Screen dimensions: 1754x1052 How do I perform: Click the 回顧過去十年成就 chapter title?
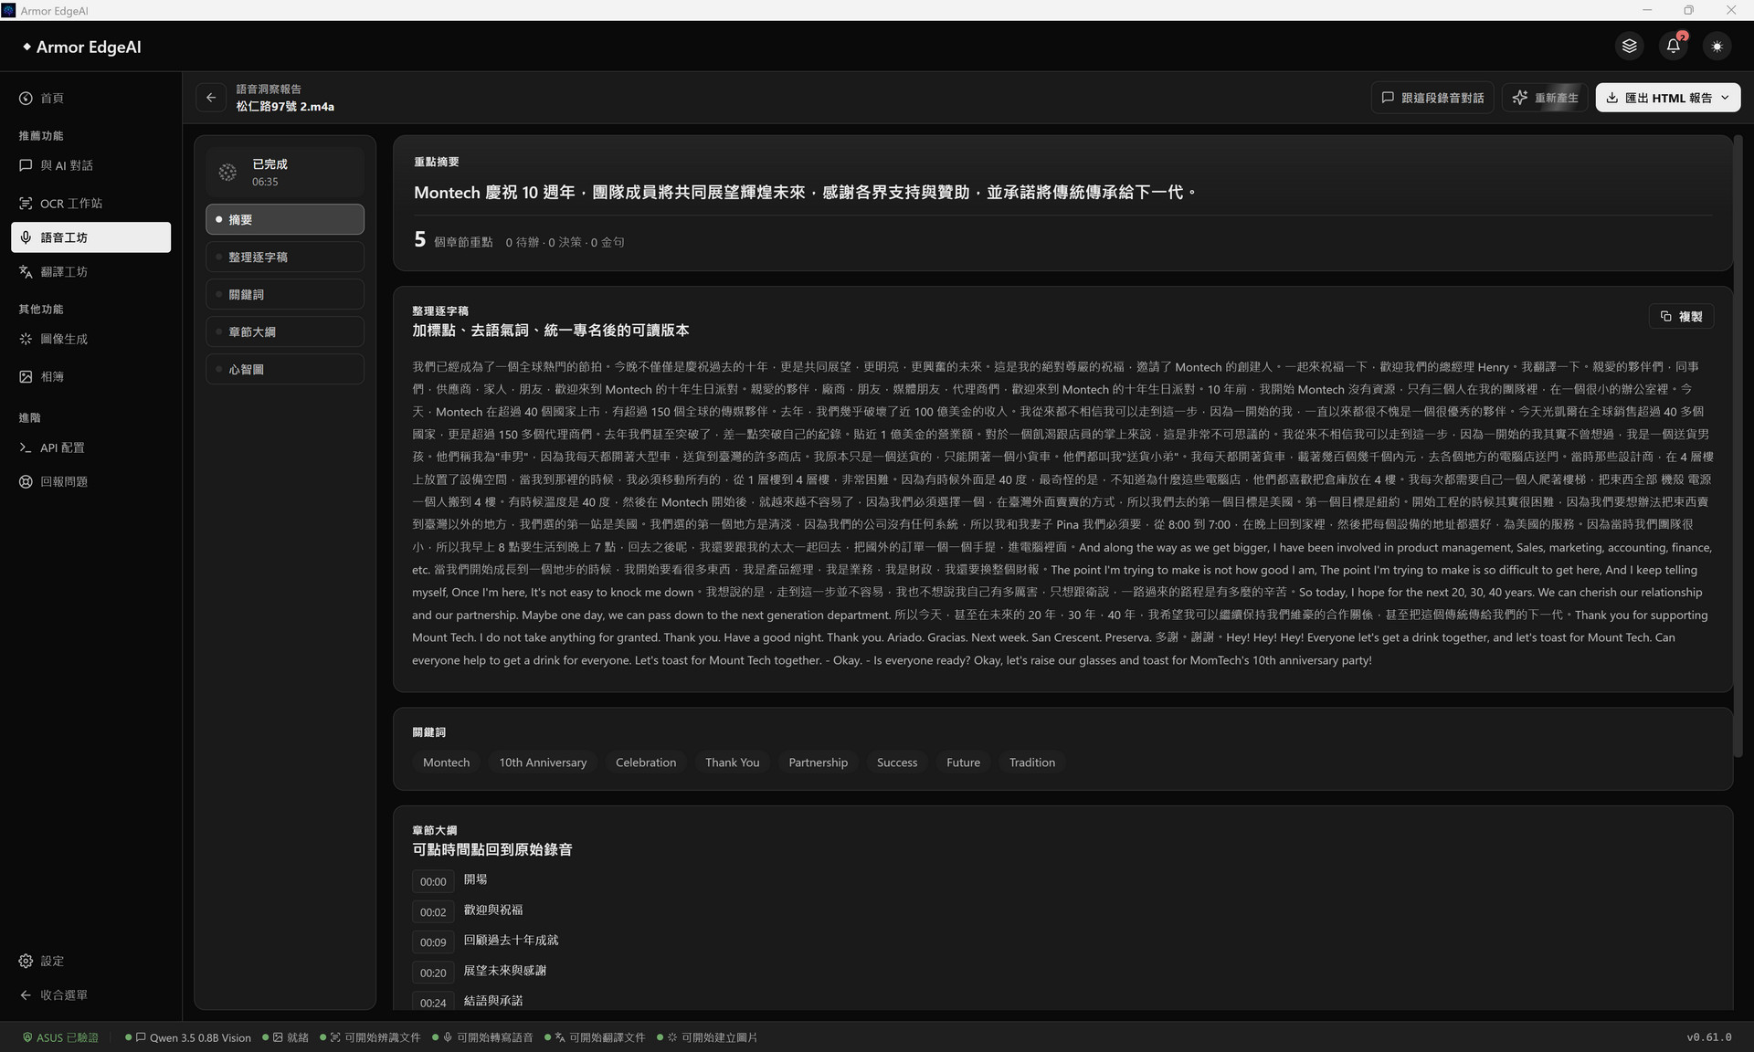(511, 941)
